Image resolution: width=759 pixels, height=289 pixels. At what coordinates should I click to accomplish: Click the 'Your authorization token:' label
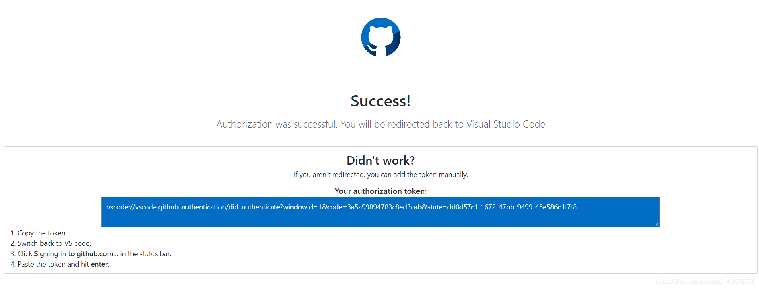(380, 191)
